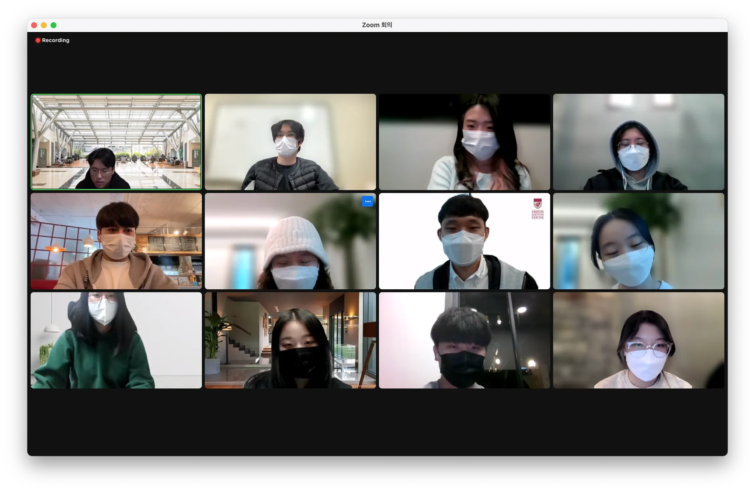Open the blue three-dot more options button

tap(367, 201)
